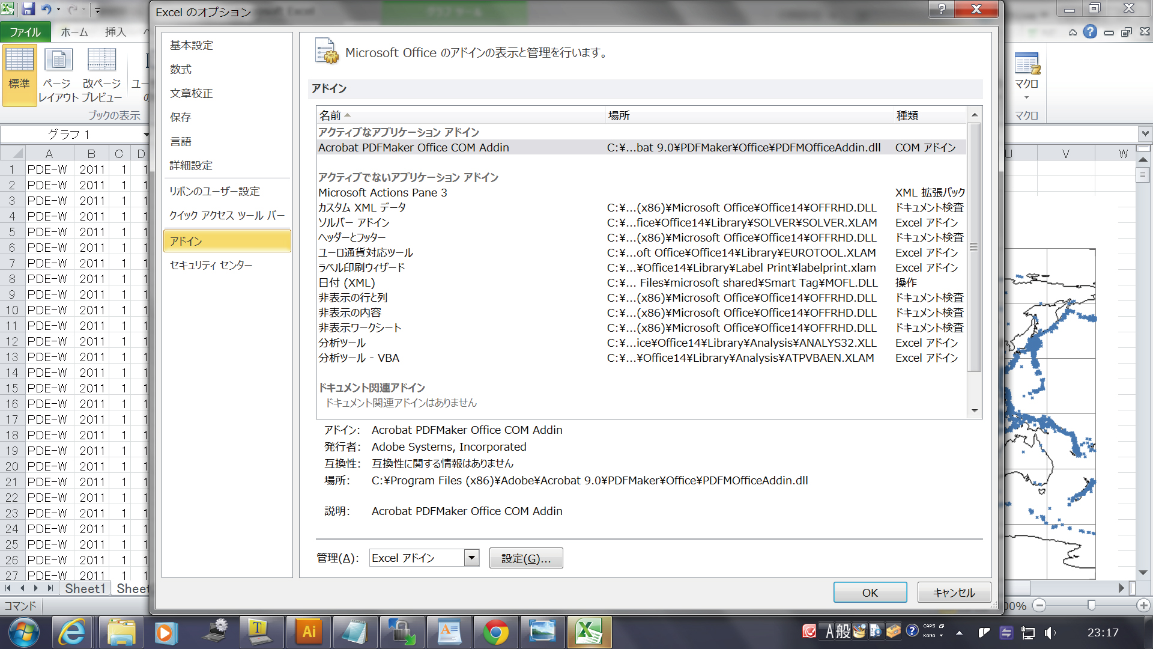Click the Save icon in Excel's quick access toolbar
Viewport: 1153px width, 649px height.
point(28,9)
